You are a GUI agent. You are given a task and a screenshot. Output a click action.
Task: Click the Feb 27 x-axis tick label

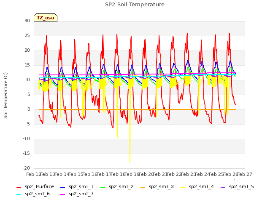pyautogui.click(x=245, y=174)
